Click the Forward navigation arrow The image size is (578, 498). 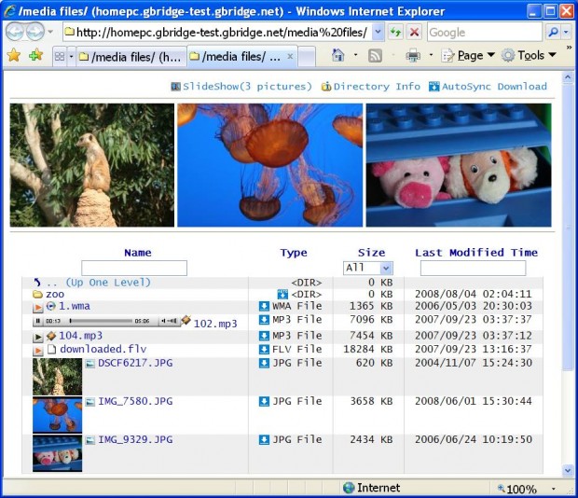point(35,32)
